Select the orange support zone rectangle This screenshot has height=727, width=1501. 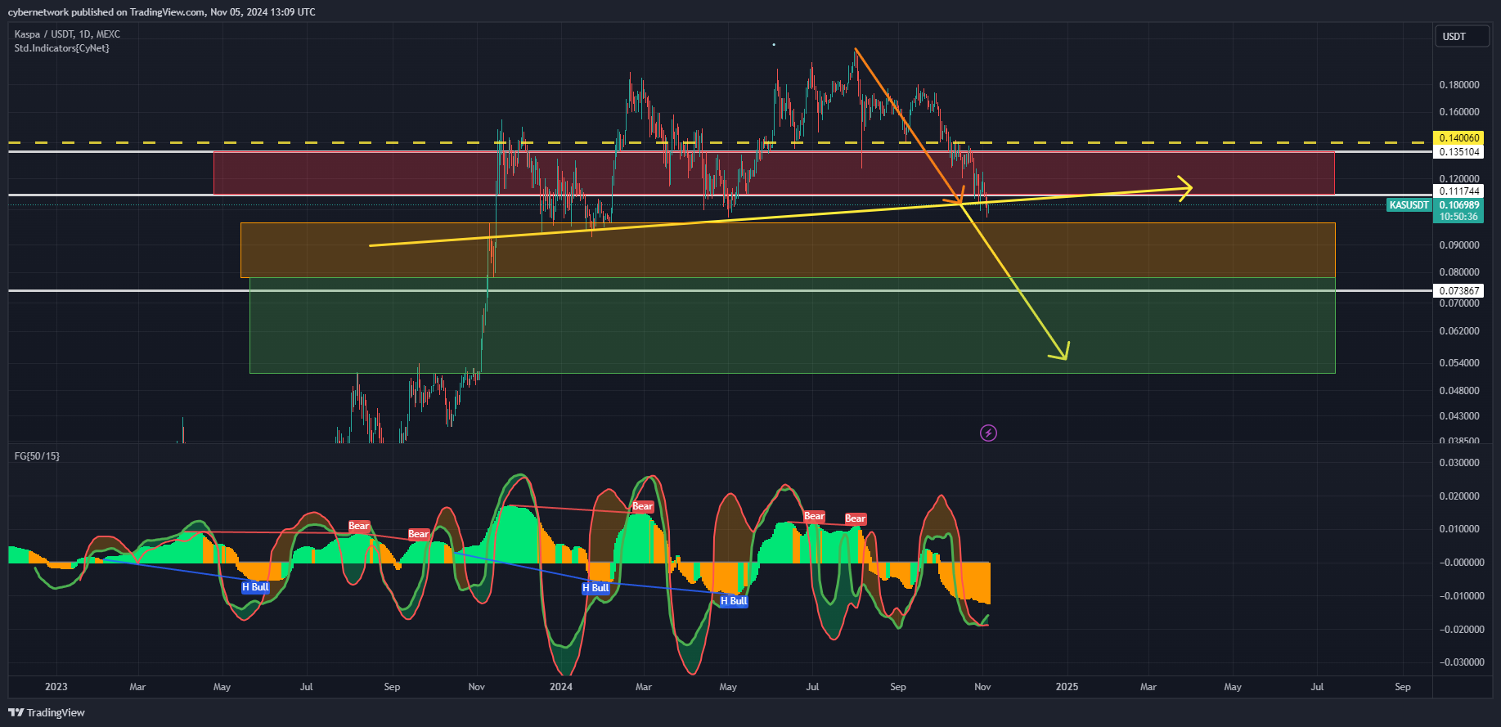click(788, 250)
